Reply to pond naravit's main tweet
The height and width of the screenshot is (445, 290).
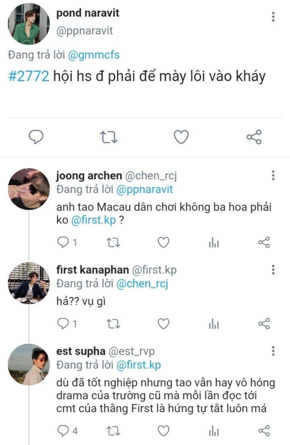36,137
